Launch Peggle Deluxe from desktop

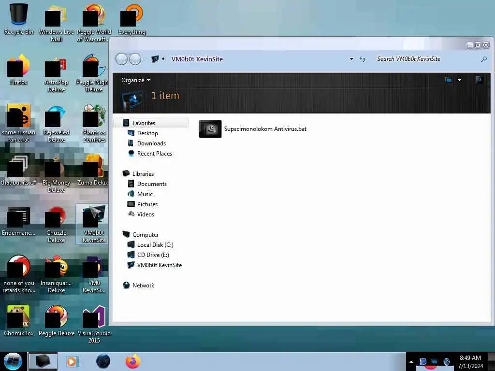[56, 320]
